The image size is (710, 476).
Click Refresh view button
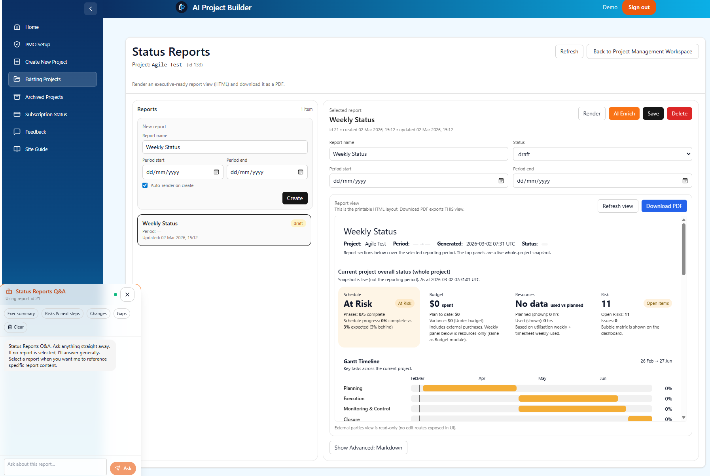click(618, 206)
